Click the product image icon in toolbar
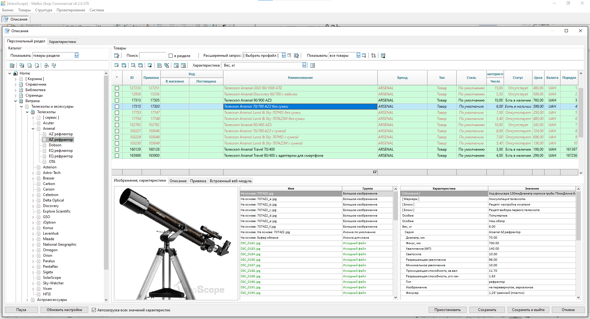590x319 pixels. [x=150, y=65]
